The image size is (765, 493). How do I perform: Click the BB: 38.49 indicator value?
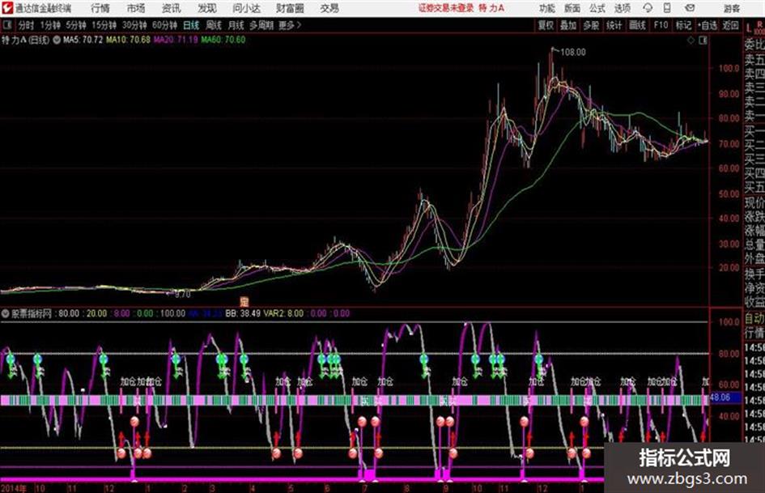[243, 313]
